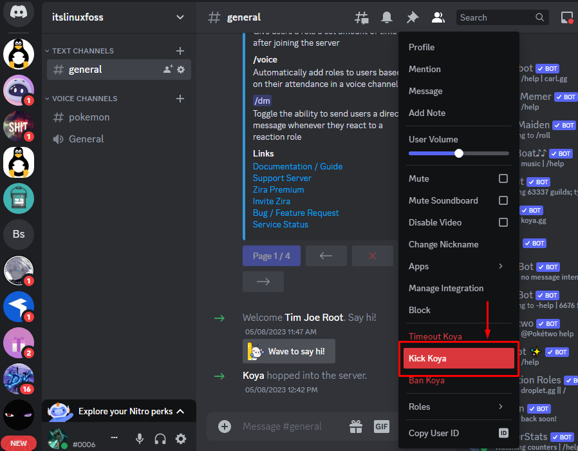Click Kick Koya menu entry
This screenshot has height=451, width=578.
458,358
